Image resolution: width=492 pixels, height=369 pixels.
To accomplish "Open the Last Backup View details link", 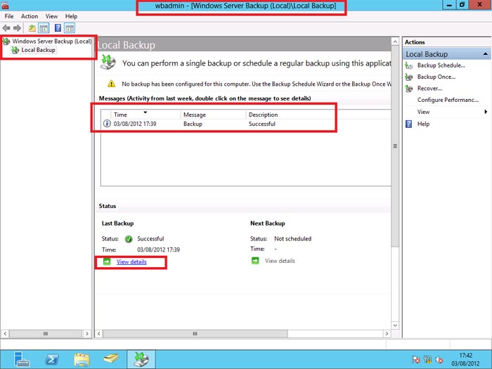I will point(131,261).
